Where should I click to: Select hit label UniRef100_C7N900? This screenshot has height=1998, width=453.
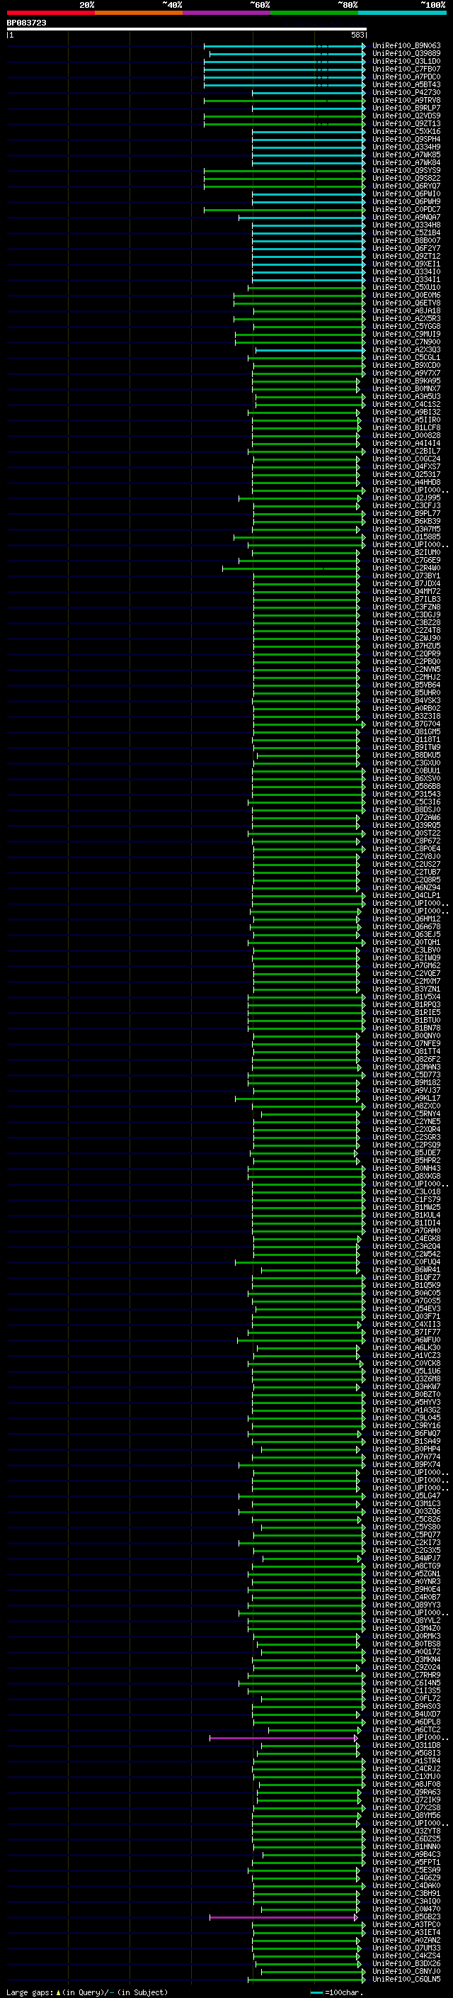pyautogui.click(x=406, y=342)
